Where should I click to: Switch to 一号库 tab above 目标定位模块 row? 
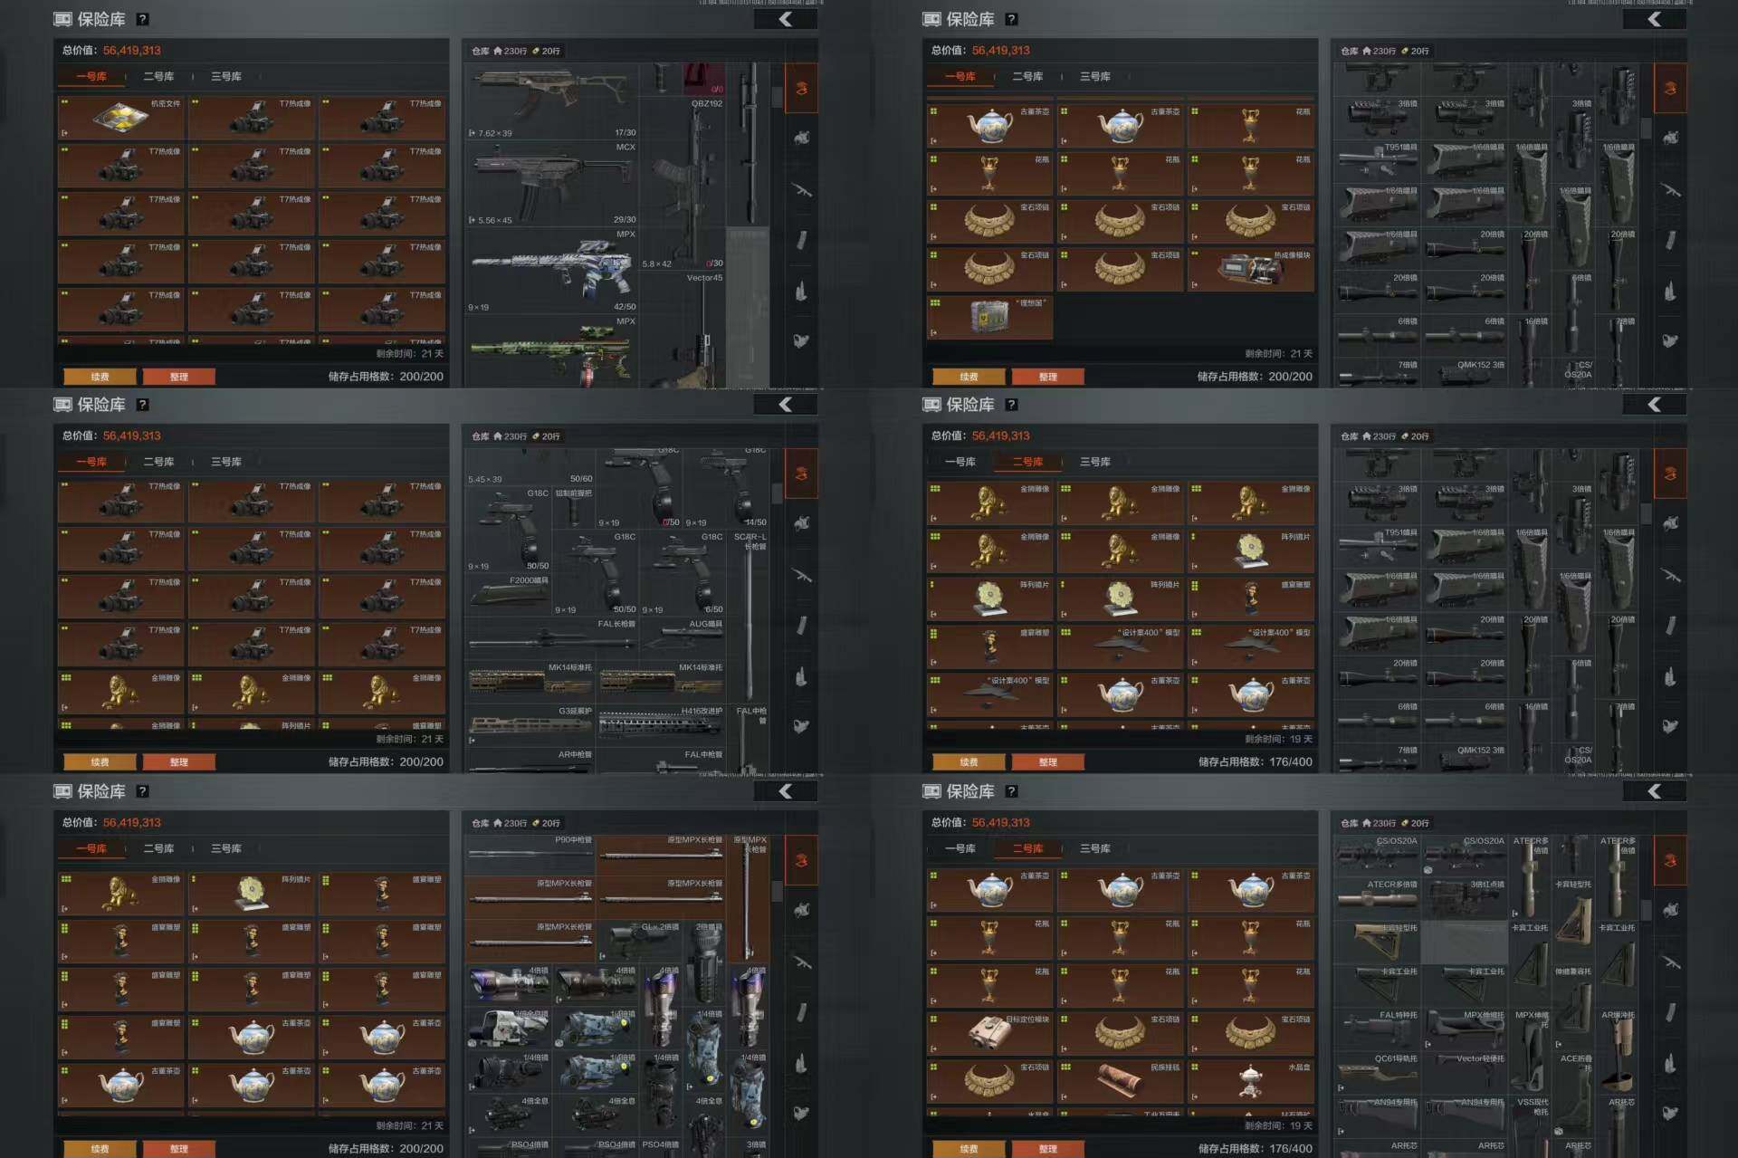coord(960,849)
